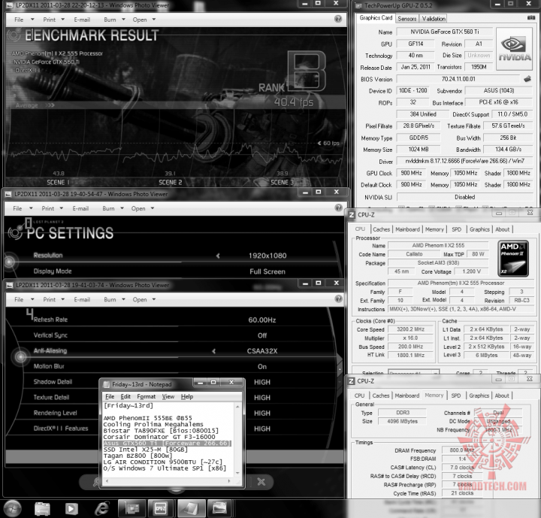Click the Z icon of the CPU-Z Memory window
The width and height of the screenshot is (541, 518).
(351, 381)
